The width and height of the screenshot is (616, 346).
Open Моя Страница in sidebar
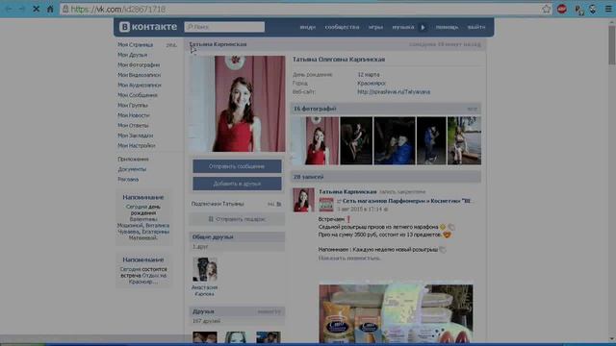pyautogui.click(x=136, y=45)
